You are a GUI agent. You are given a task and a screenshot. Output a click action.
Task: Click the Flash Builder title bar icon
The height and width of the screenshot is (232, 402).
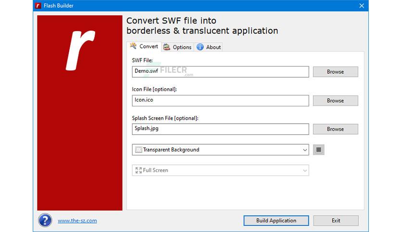click(38, 6)
